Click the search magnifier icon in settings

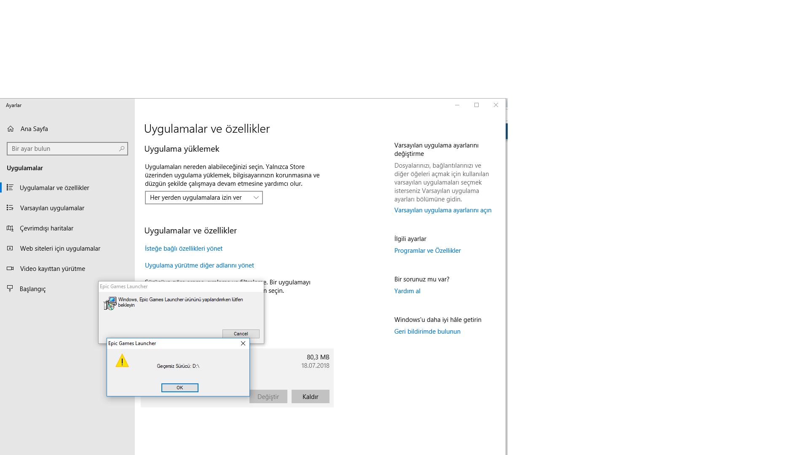[122, 149]
